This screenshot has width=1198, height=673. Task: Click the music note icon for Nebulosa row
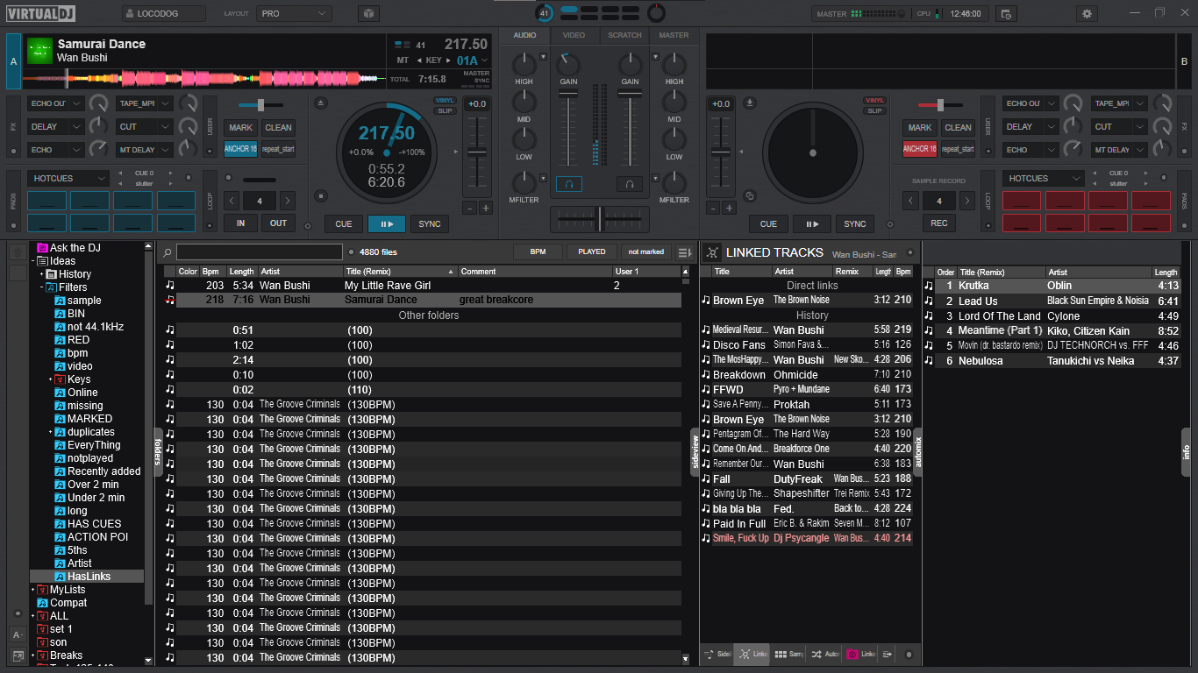(929, 361)
